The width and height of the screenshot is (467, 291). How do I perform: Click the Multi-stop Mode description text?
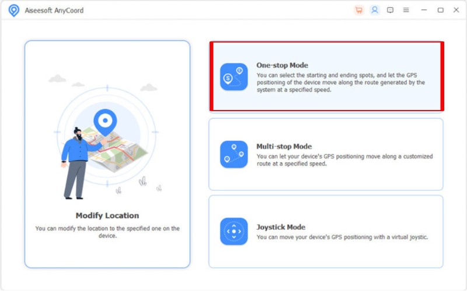[344, 159]
